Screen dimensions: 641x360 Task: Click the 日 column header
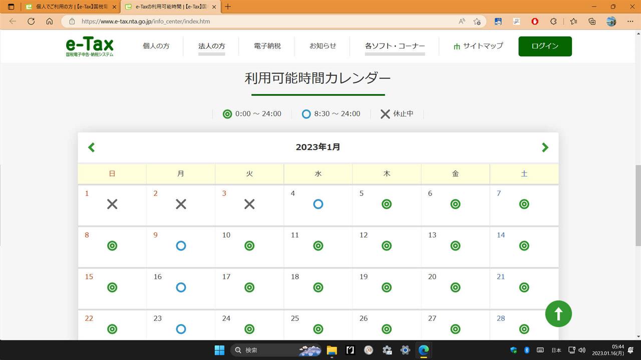pos(112,173)
